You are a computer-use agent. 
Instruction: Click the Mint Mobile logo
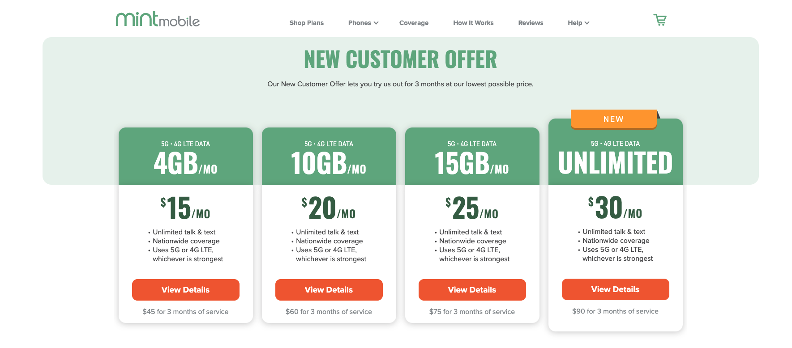pos(158,20)
